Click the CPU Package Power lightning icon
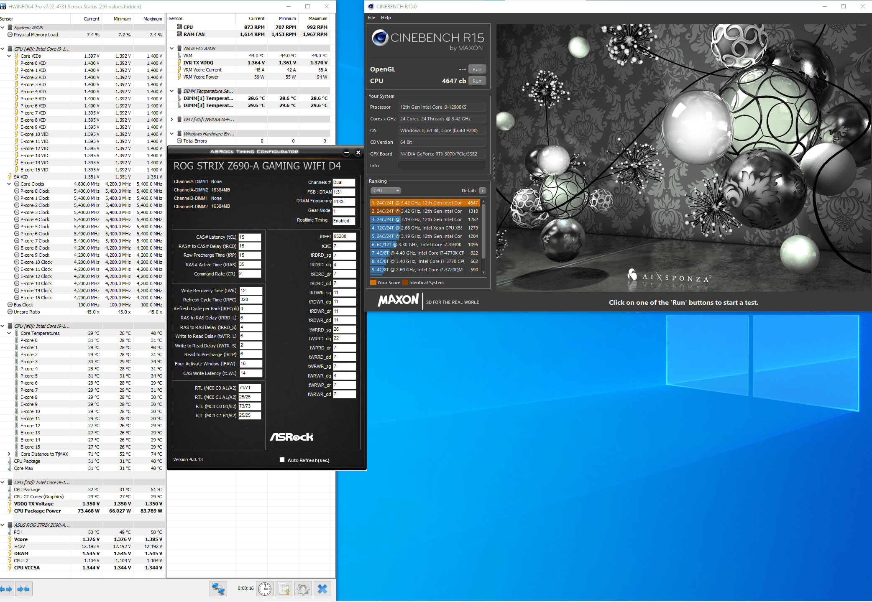 coord(10,511)
